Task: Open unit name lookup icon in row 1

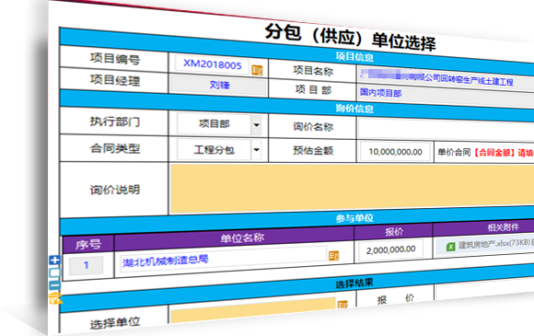Action: (x=334, y=256)
